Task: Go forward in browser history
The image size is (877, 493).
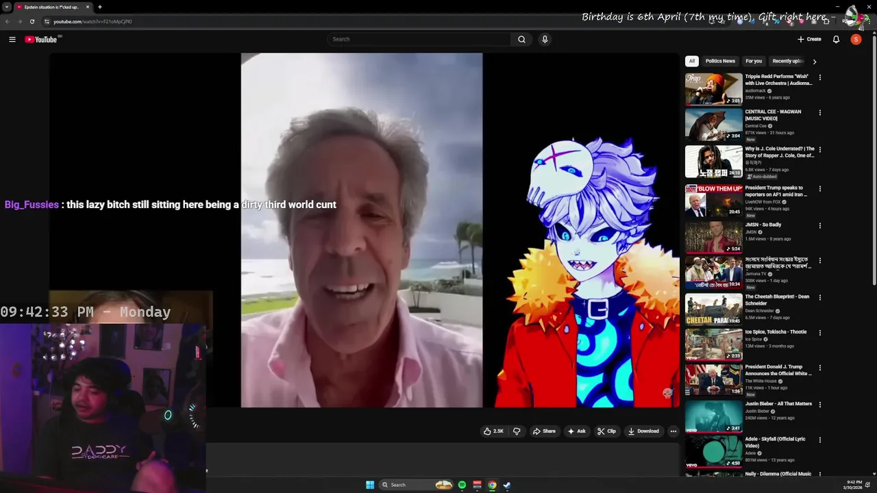Action: point(19,21)
